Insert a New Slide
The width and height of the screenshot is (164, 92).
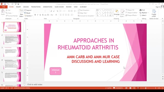coord(22,13)
